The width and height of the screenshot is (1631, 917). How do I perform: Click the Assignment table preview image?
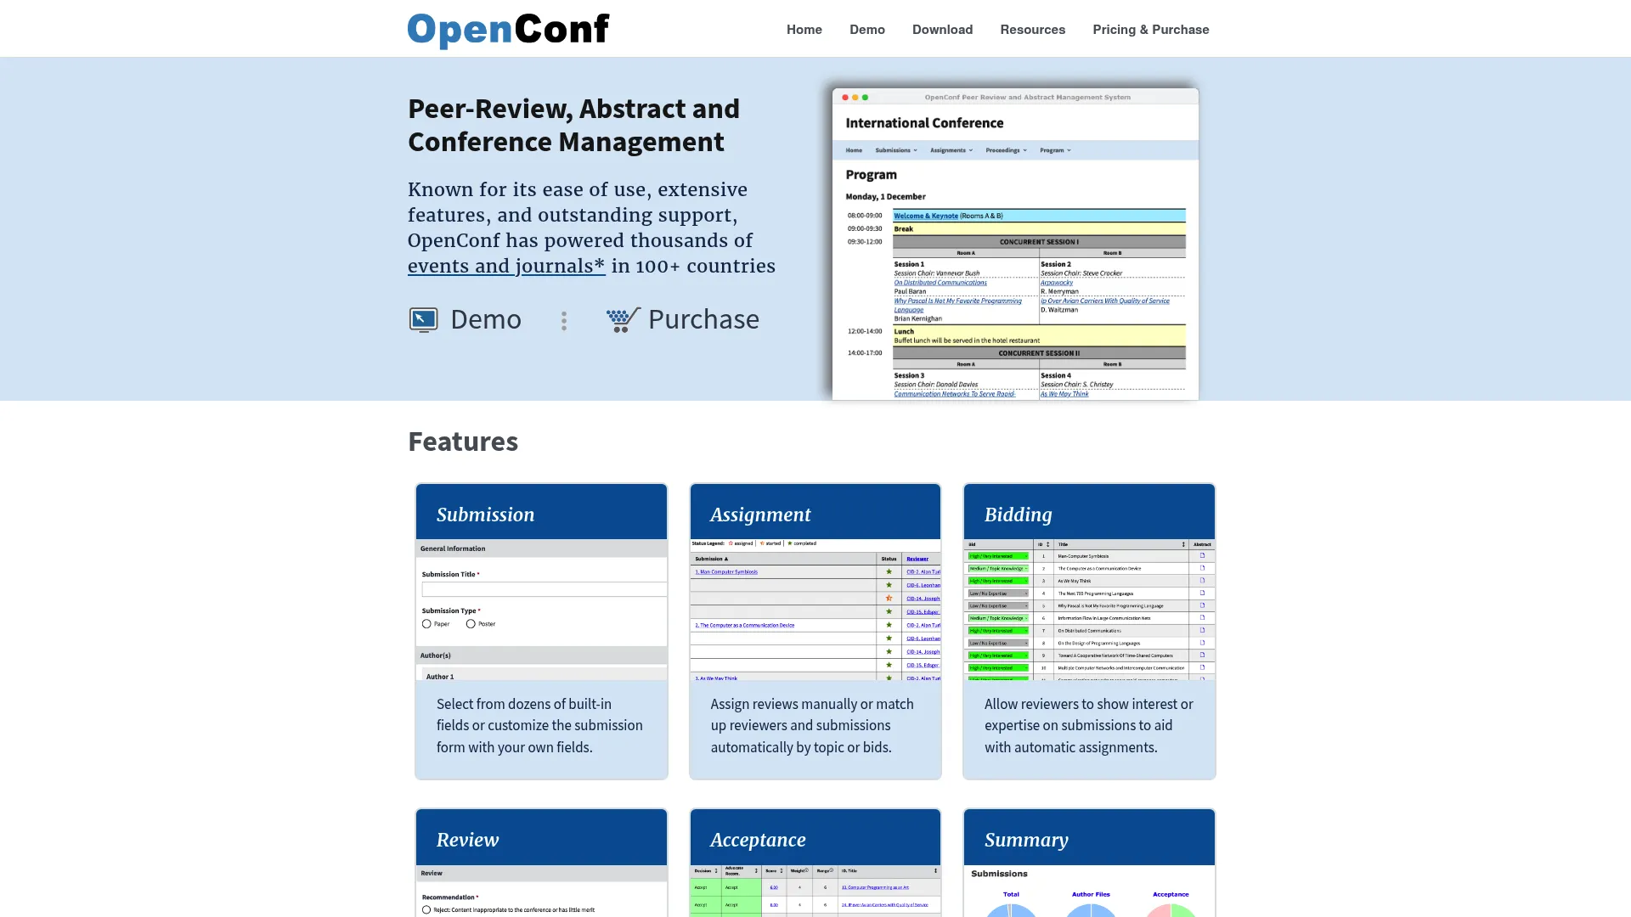pos(815,610)
